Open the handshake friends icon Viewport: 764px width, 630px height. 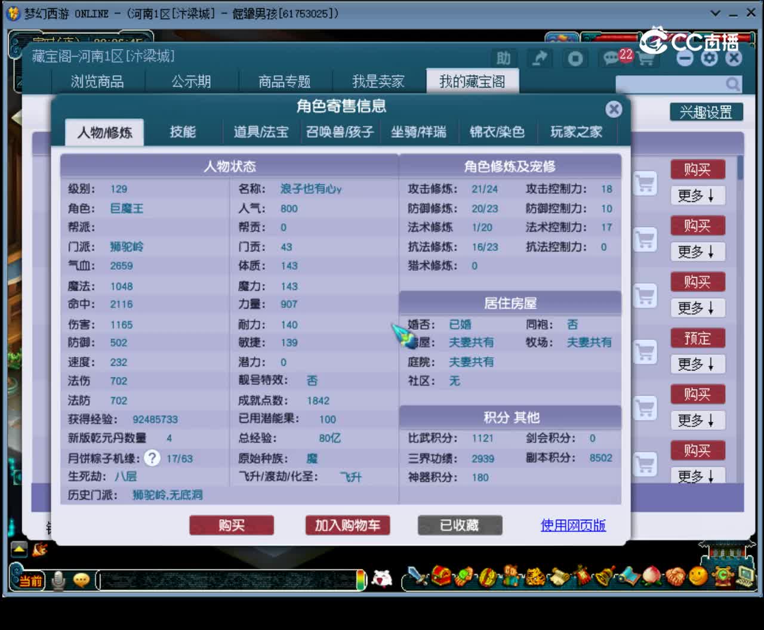click(675, 577)
